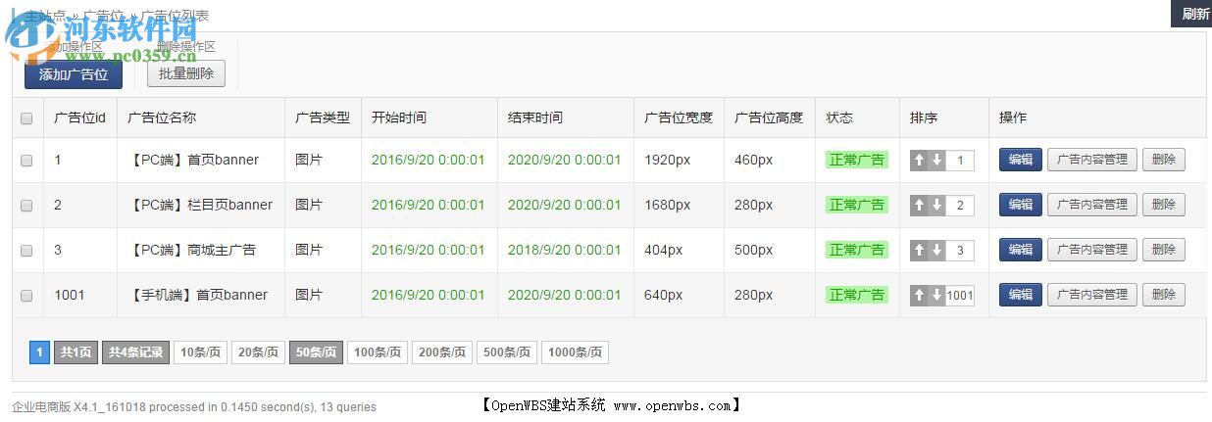The image size is (1212, 422).
Task: Click the end time 2018/9/20 0:00:01
Action: (x=564, y=250)
